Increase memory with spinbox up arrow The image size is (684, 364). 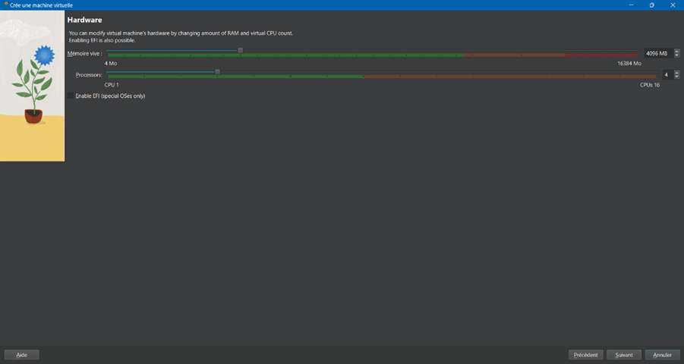click(676, 51)
